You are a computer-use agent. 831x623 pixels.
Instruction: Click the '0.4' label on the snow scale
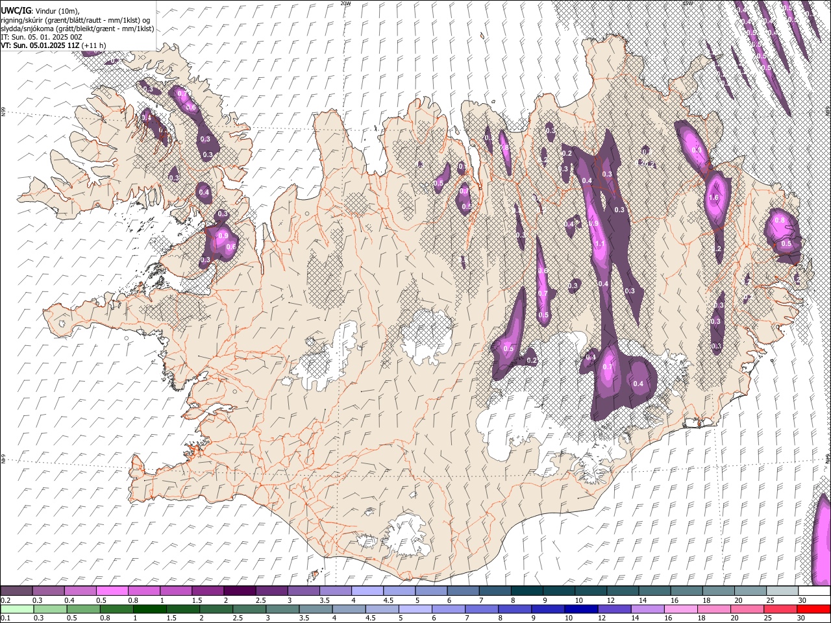click(x=69, y=600)
